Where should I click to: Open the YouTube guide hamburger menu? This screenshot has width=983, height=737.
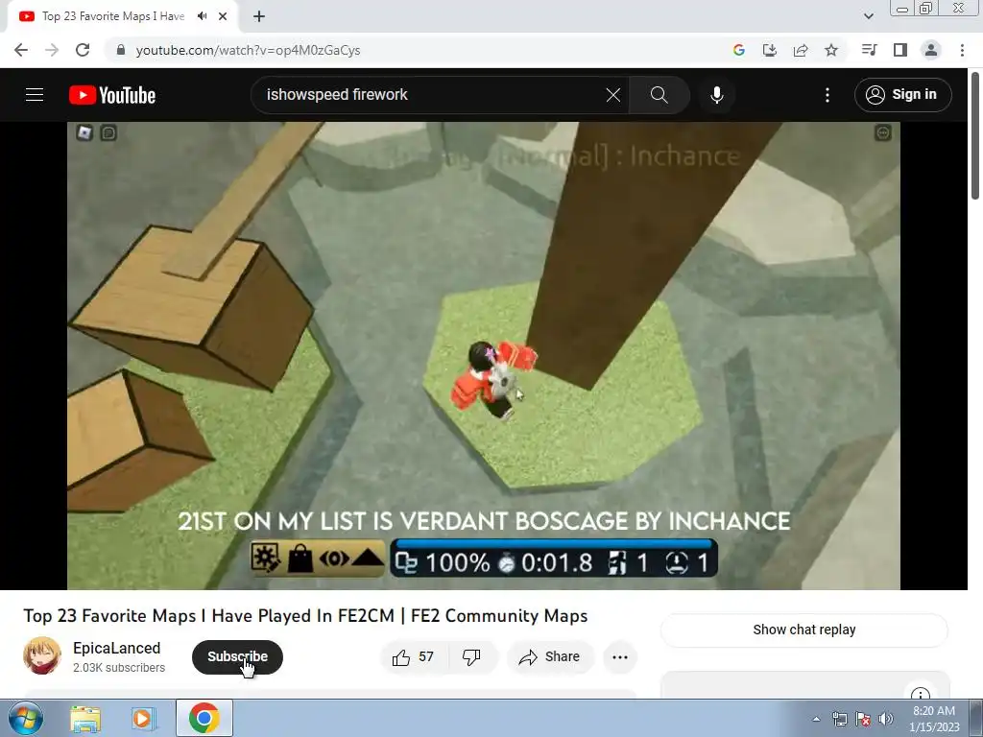click(35, 95)
